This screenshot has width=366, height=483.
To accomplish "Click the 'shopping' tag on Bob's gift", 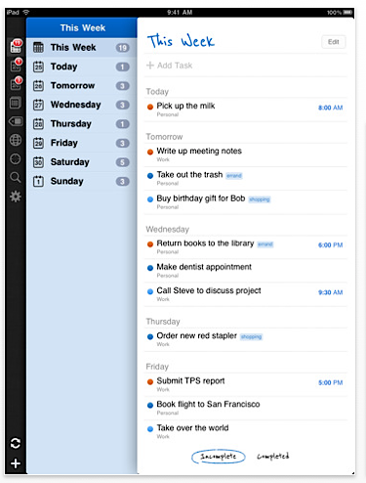I will coord(260,199).
